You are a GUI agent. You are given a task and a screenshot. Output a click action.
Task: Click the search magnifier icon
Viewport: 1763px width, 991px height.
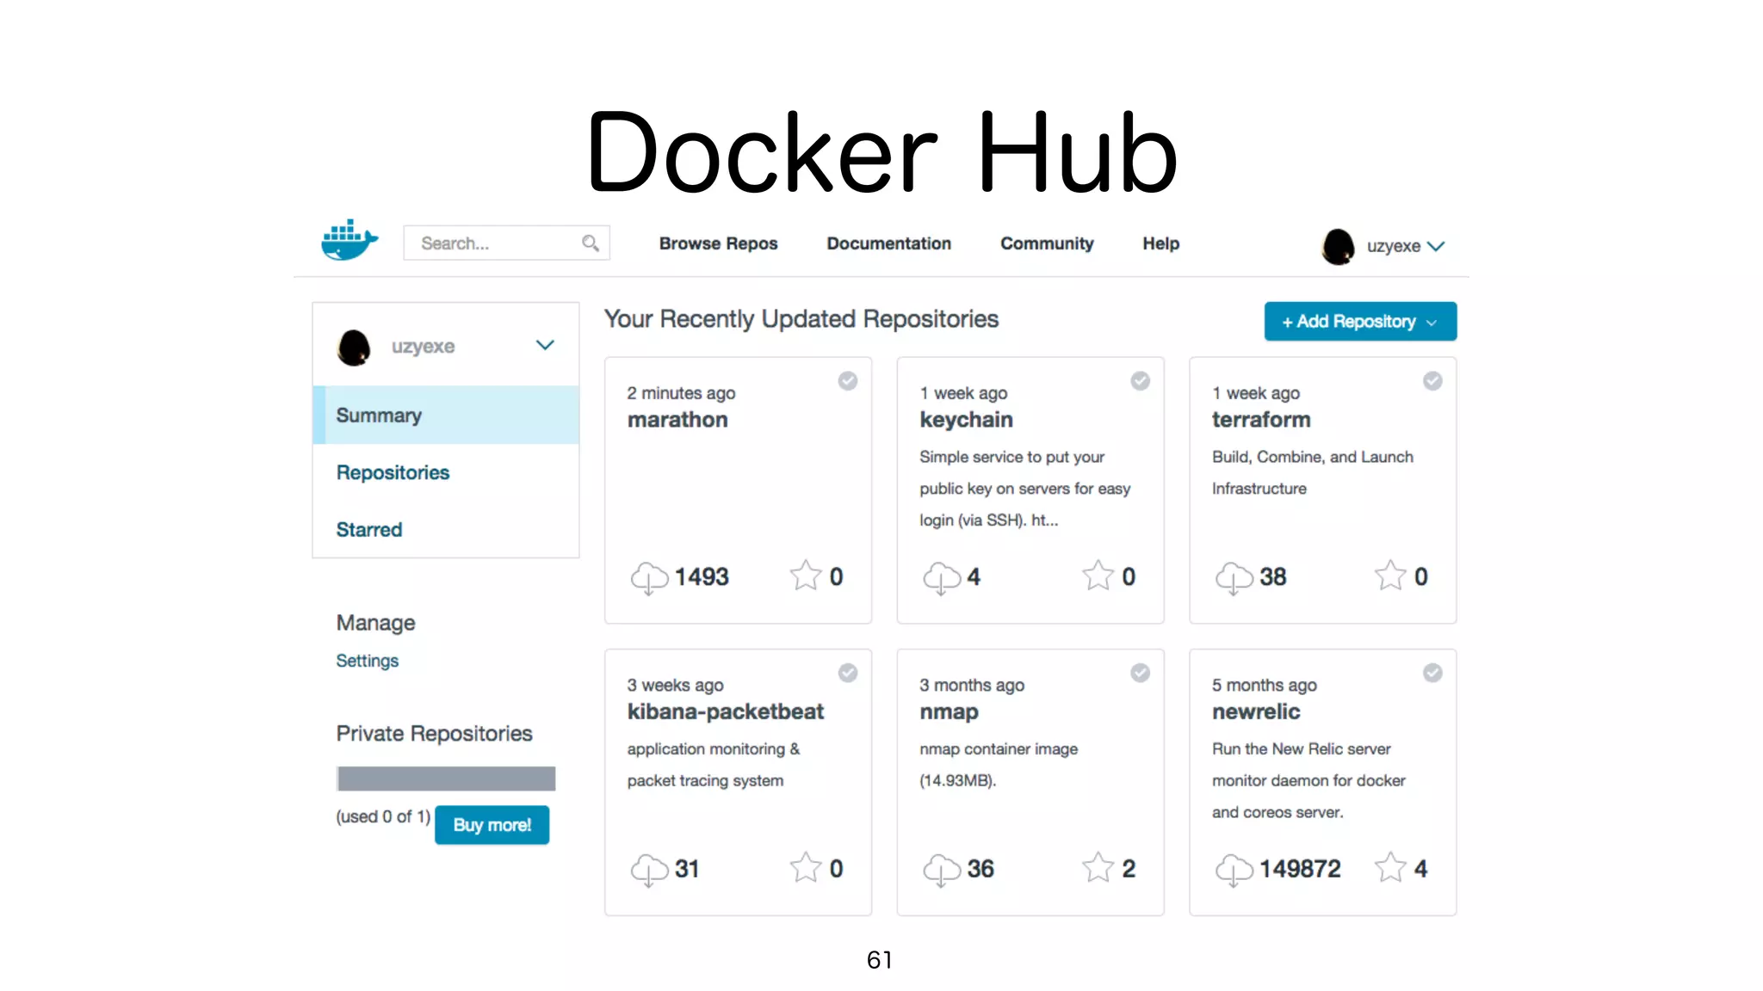[x=590, y=243]
